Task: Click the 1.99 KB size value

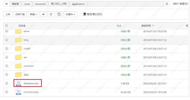Action: 125,84
